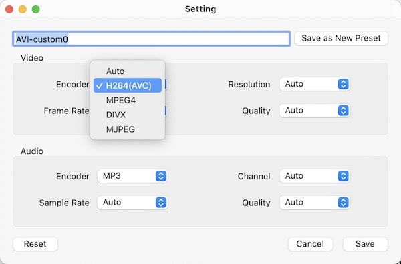401x264 pixels.
Task: Open the video Quality dropdown
Action: pyautogui.click(x=315, y=111)
